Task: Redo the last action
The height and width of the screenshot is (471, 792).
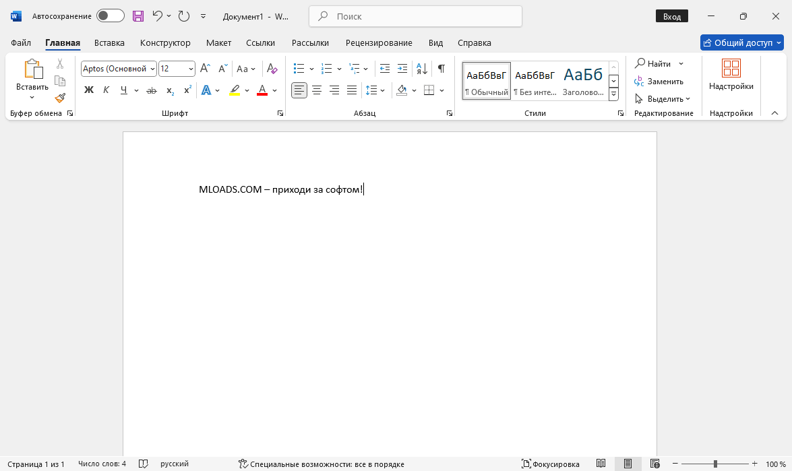Action: [184, 16]
